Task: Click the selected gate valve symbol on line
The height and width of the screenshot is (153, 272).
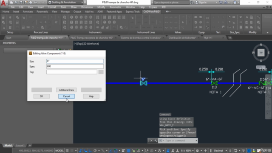Action: 144,83
